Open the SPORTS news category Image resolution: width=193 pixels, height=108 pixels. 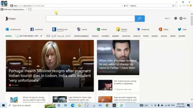point(95,36)
